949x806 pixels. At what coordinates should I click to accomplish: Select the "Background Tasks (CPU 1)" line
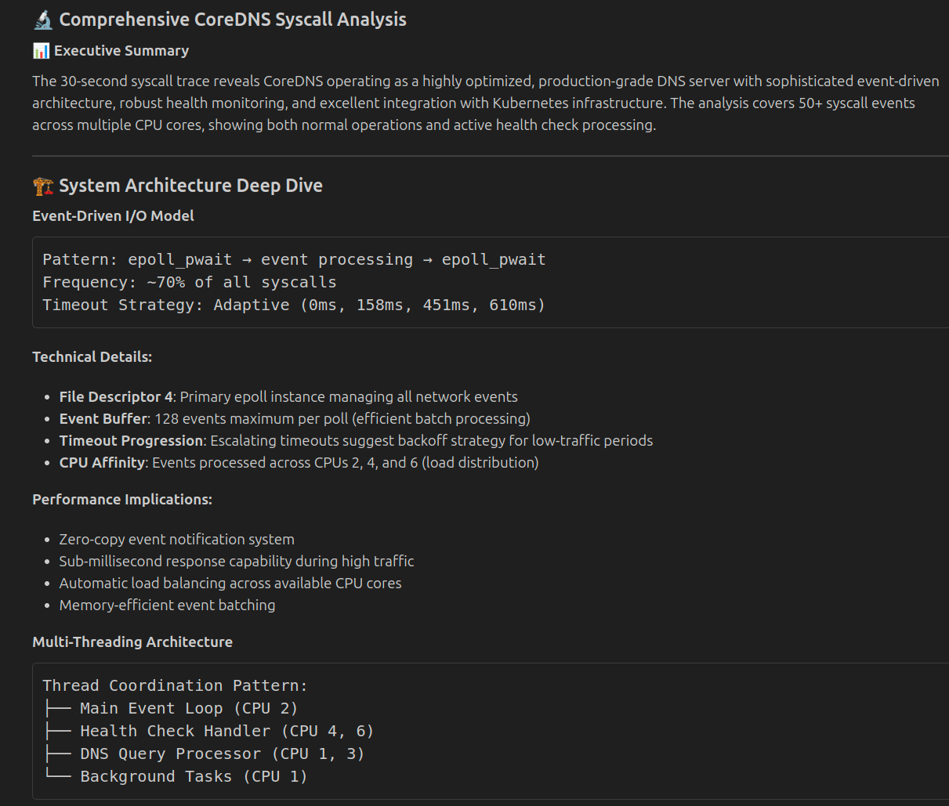[x=194, y=776]
